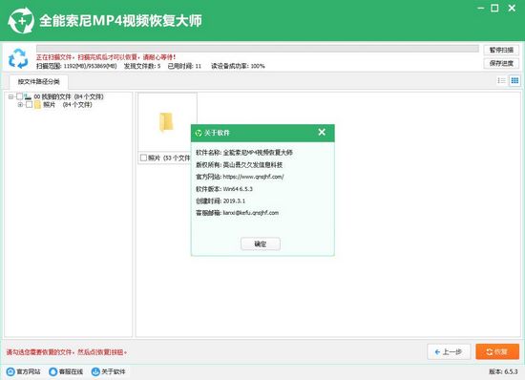Click the 关于软件 info icon

[x=95, y=371]
